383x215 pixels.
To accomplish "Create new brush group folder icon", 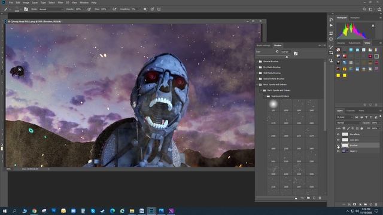I will coord(309,198).
